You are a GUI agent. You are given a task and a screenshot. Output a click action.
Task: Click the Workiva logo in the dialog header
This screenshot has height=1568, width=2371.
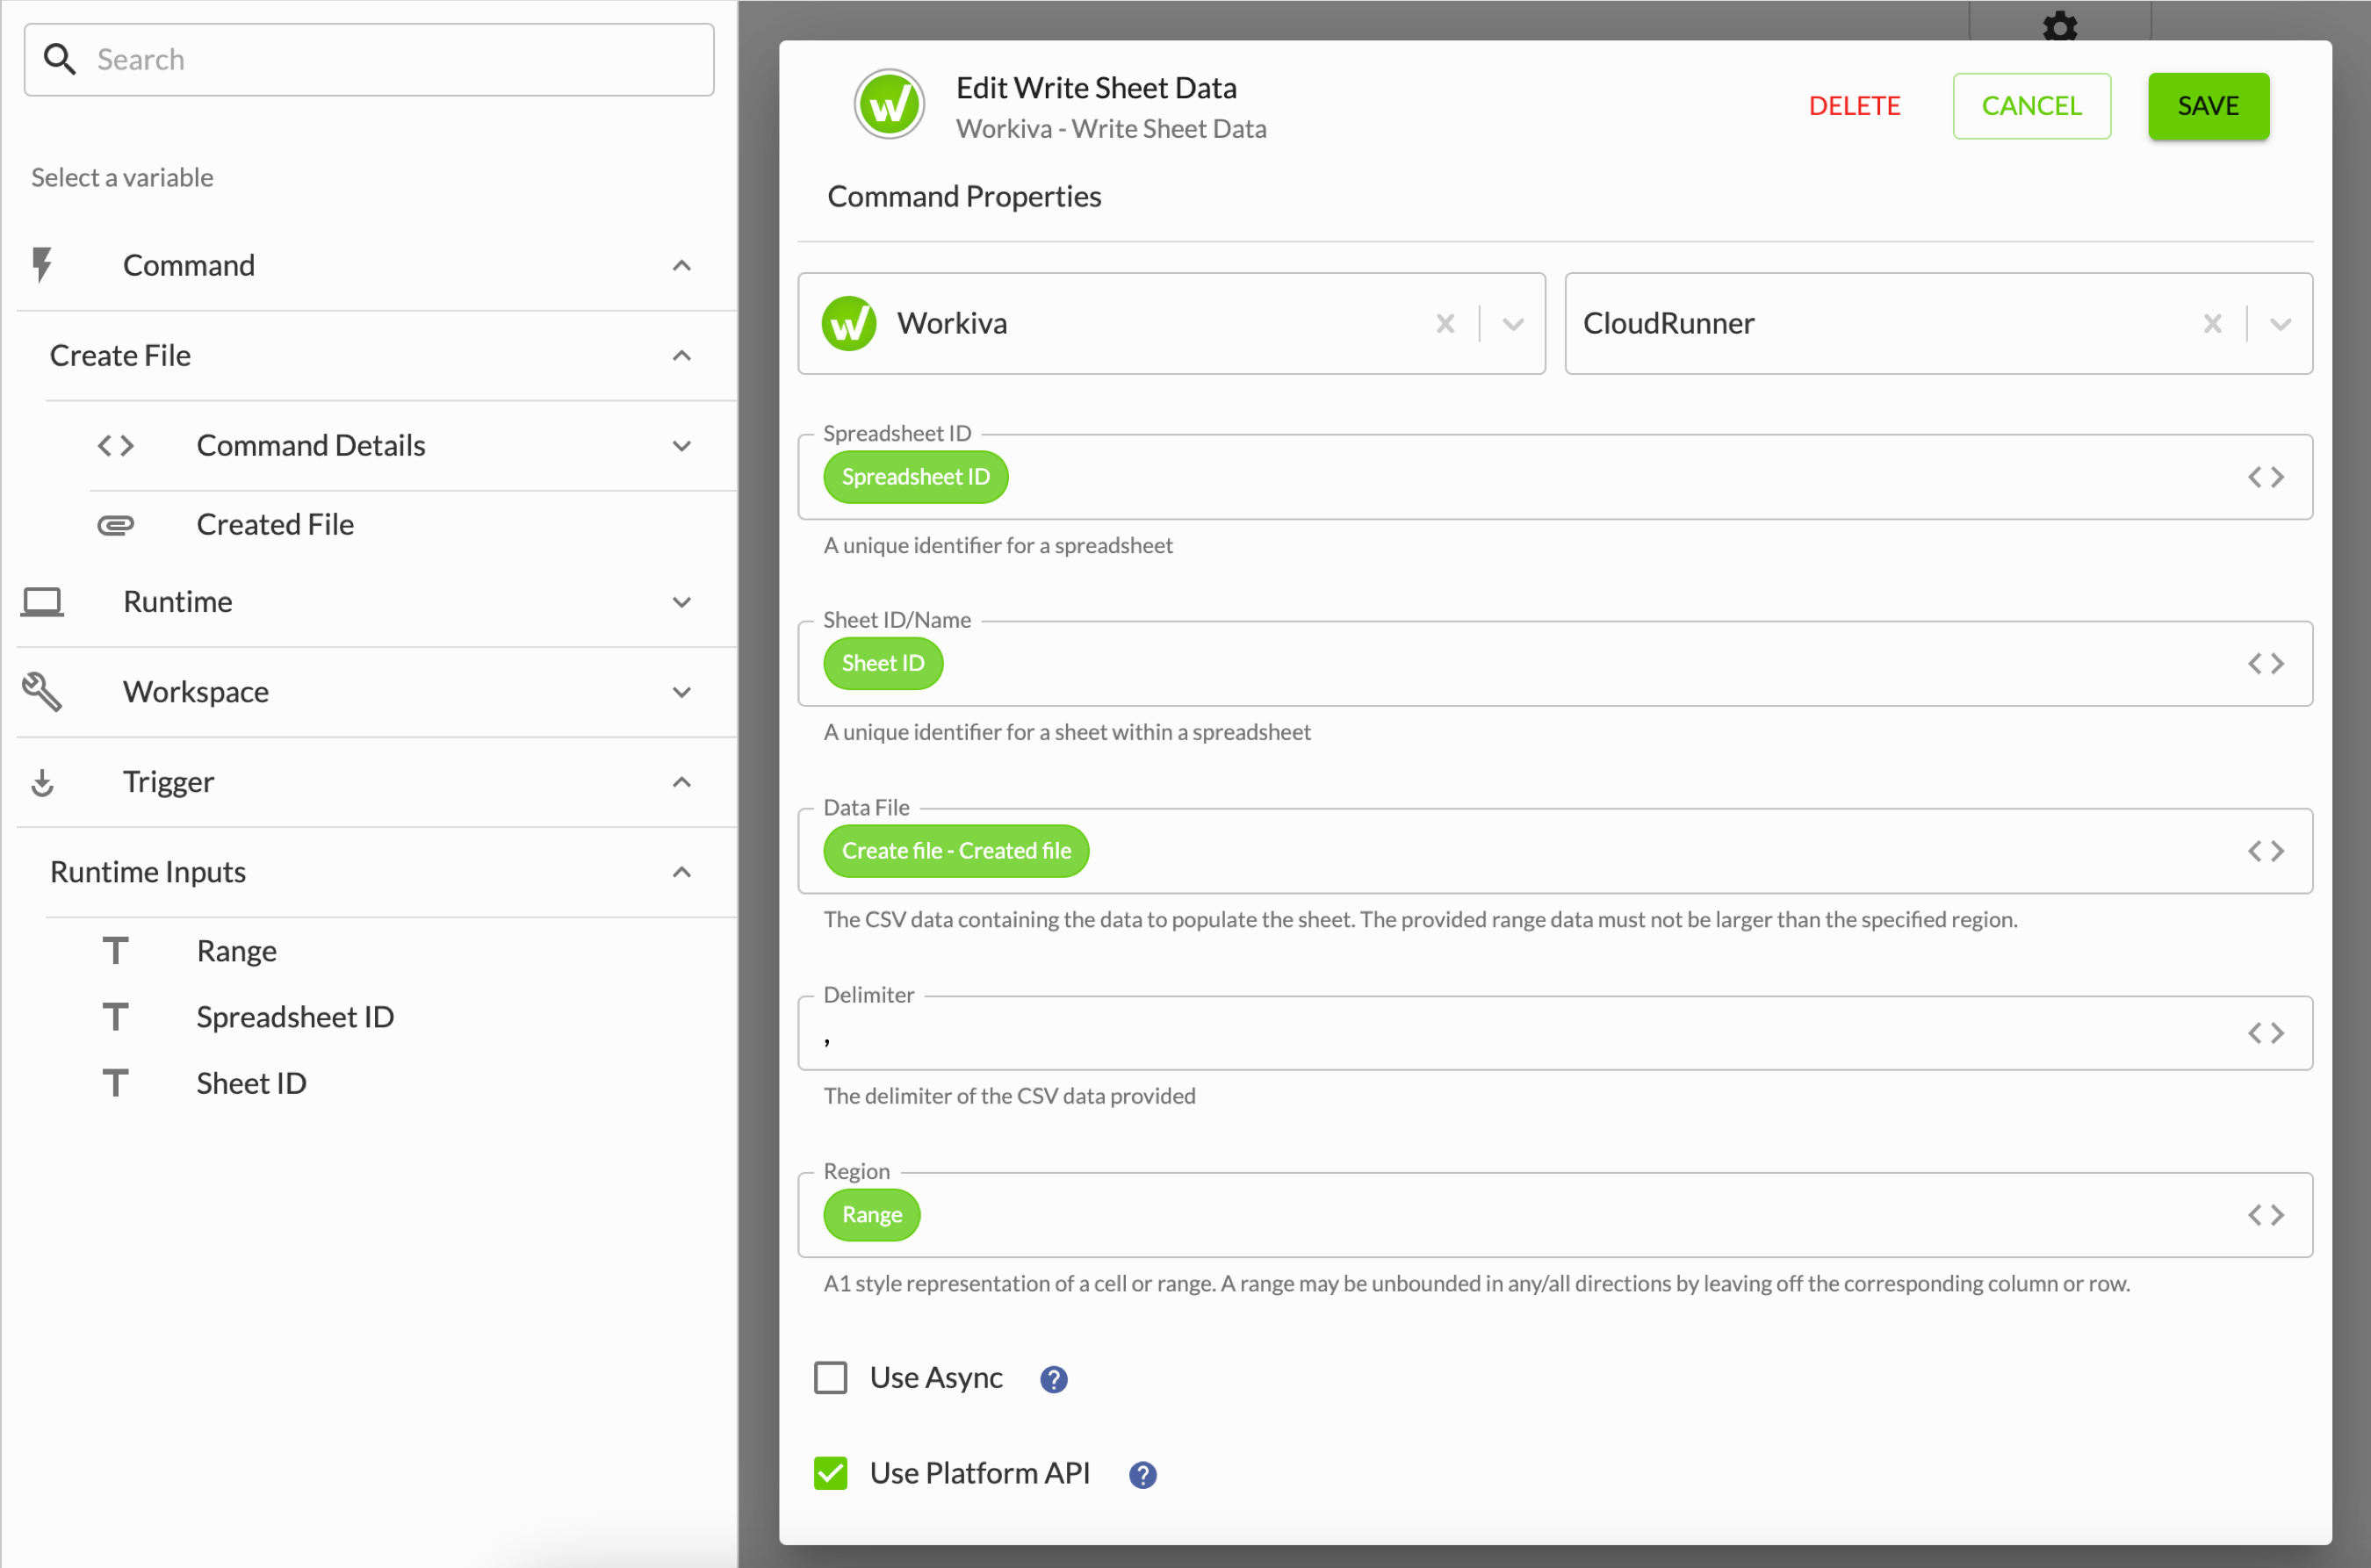click(889, 104)
